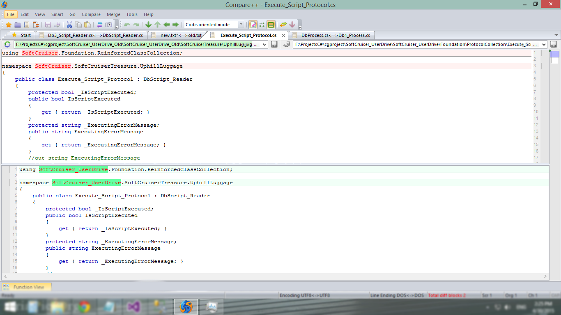This screenshot has width=561, height=315.
Task: Open Google Chrome from taskbar
Action: [85, 306]
